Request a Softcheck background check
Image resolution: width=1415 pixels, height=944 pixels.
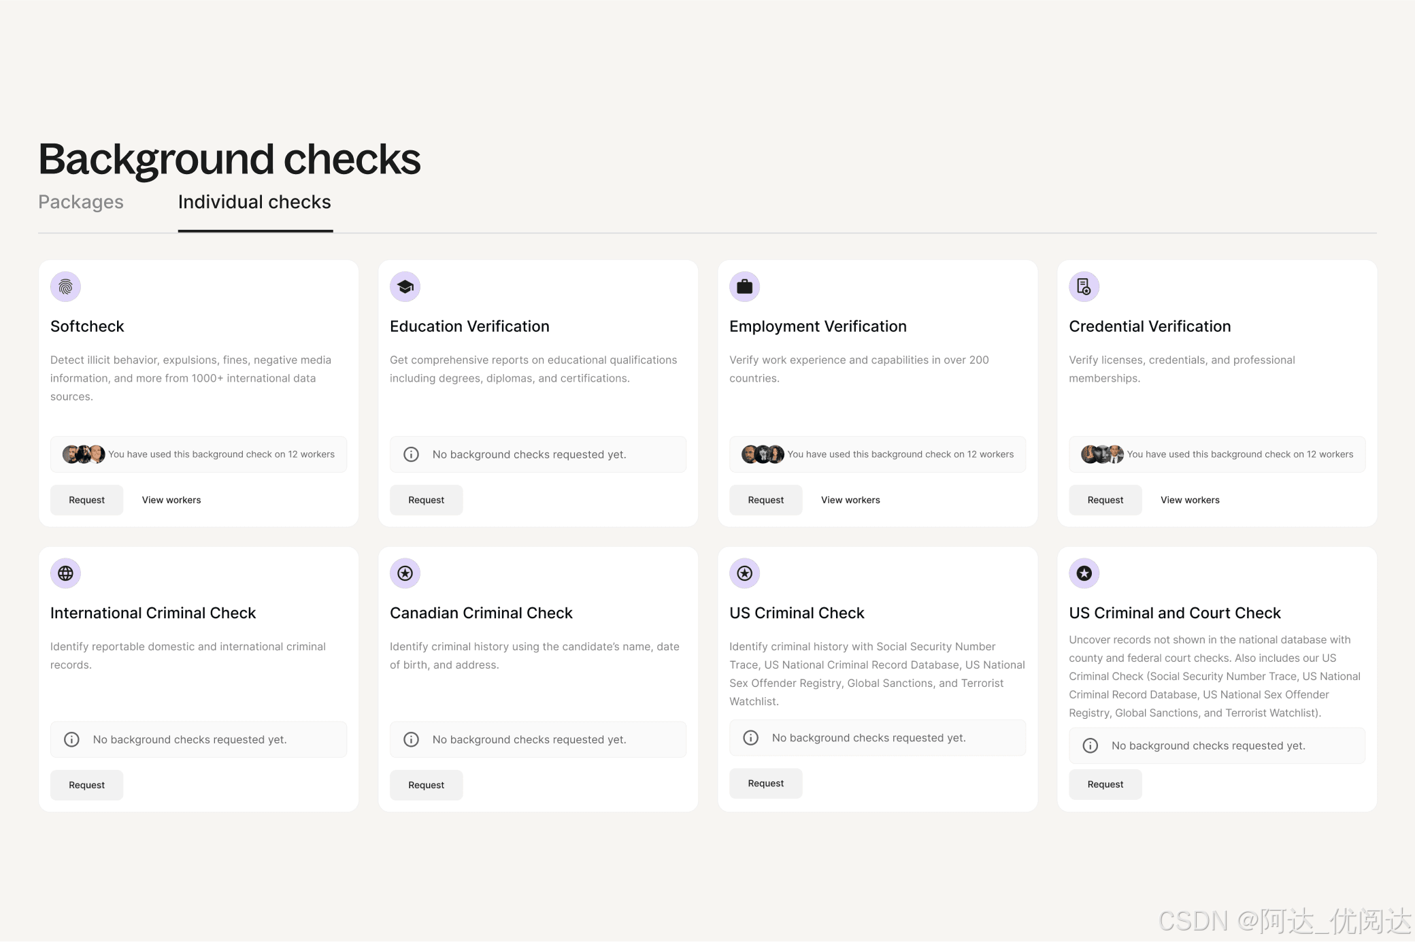coord(86,500)
